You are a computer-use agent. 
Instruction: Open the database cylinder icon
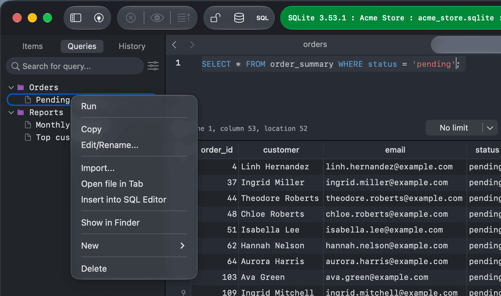pyautogui.click(x=239, y=18)
